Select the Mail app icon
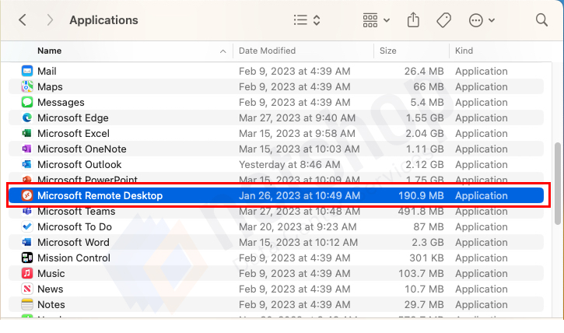This screenshot has width=564, height=333. [x=27, y=72]
